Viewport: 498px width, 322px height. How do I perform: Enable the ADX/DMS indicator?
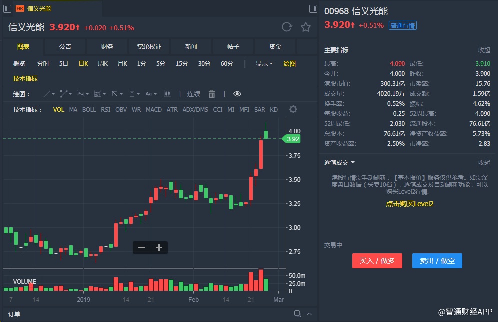tap(195, 110)
